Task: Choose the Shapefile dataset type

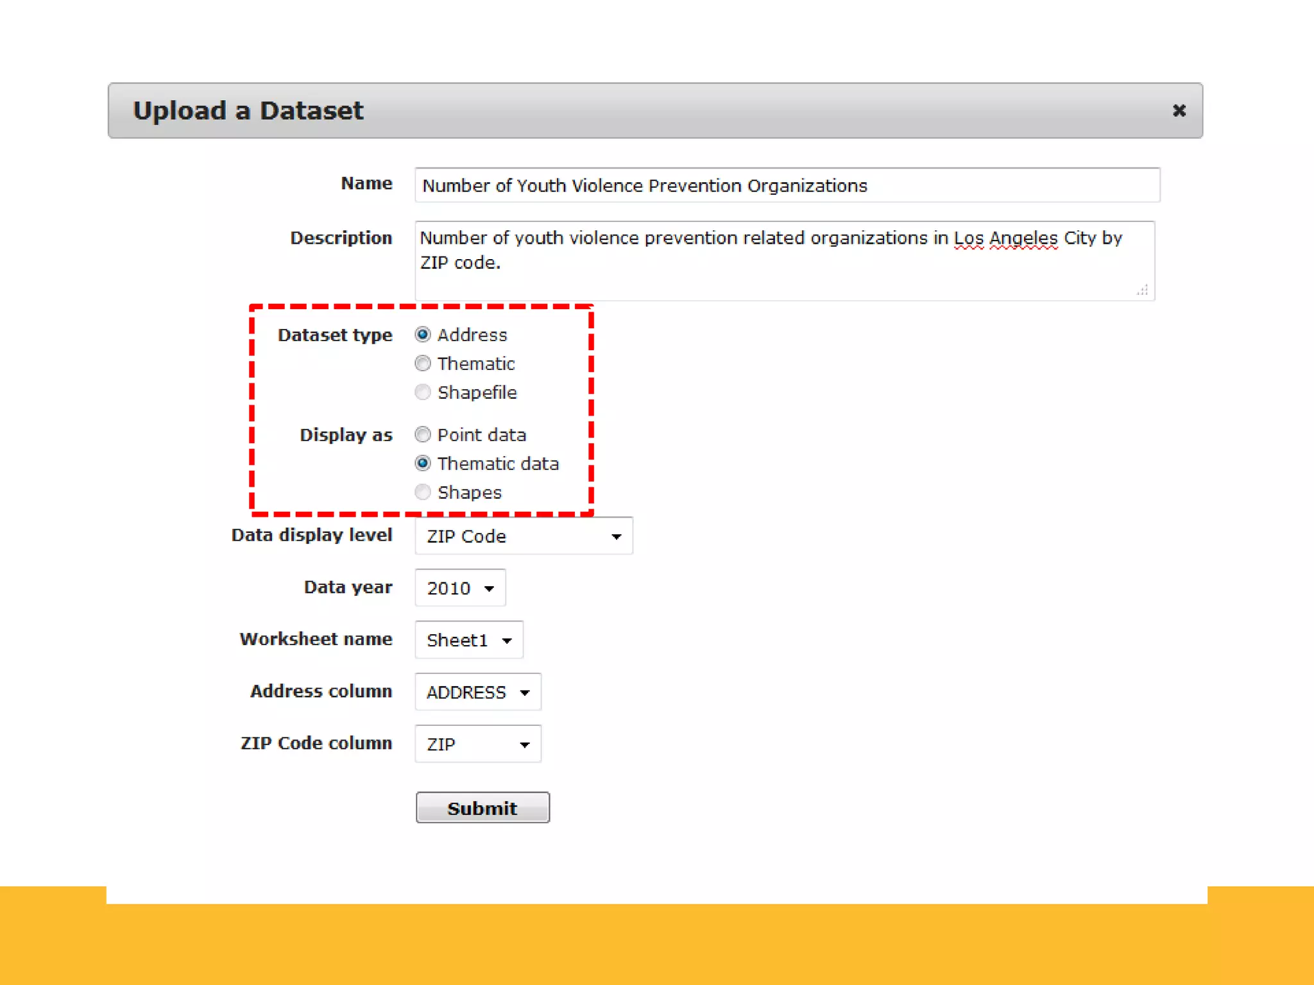Action: coord(422,392)
